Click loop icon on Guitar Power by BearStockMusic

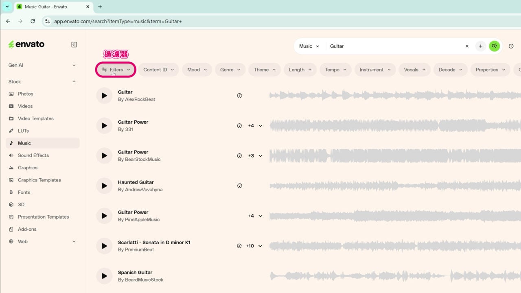tap(239, 155)
